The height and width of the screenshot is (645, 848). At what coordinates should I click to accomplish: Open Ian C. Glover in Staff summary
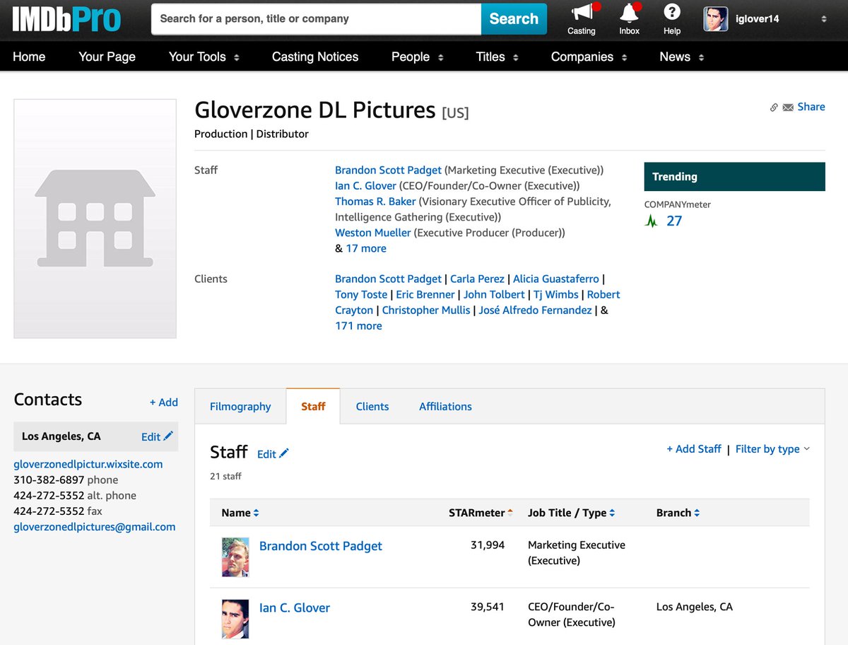coord(365,186)
